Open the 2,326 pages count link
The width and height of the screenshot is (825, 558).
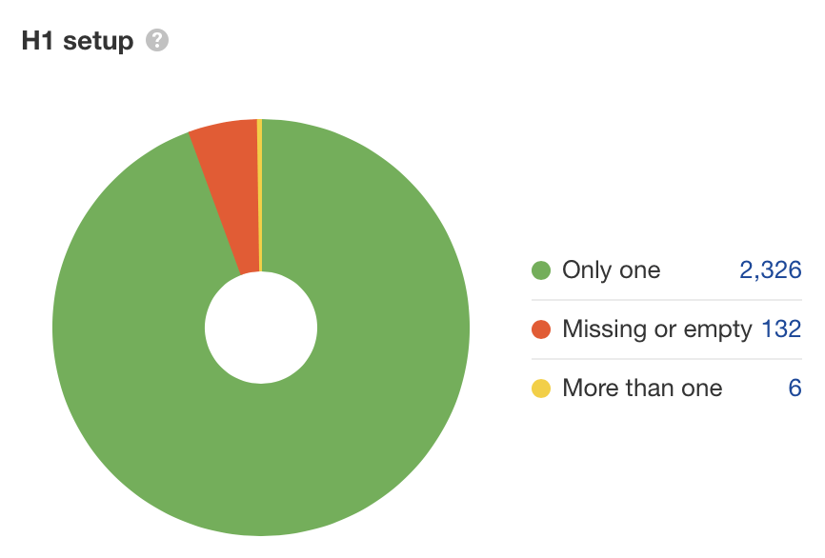(x=770, y=270)
